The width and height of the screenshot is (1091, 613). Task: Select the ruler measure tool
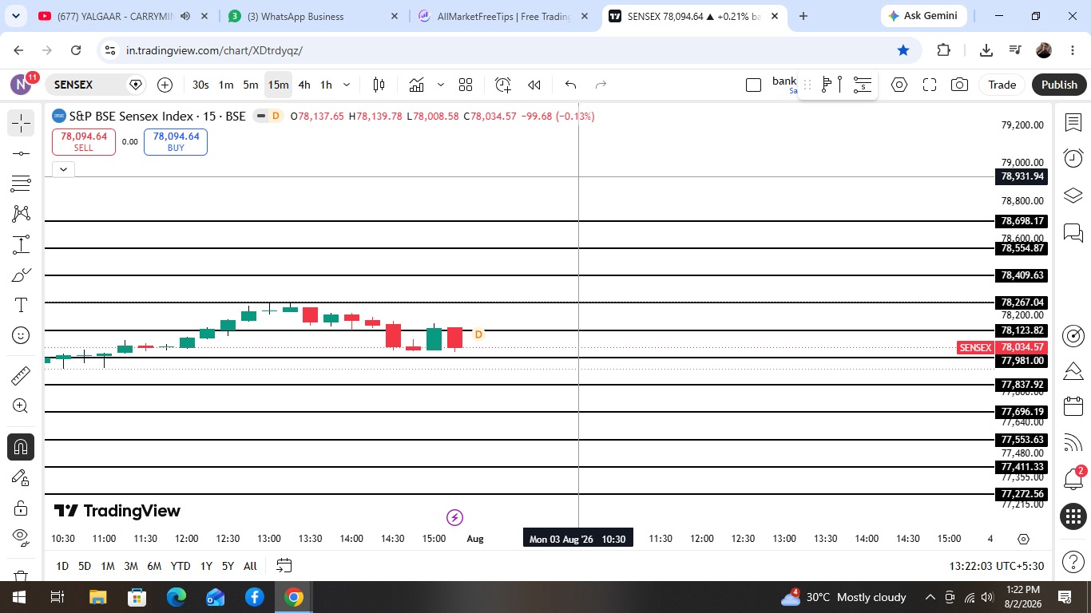pyautogui.click(x=21, y=375)
